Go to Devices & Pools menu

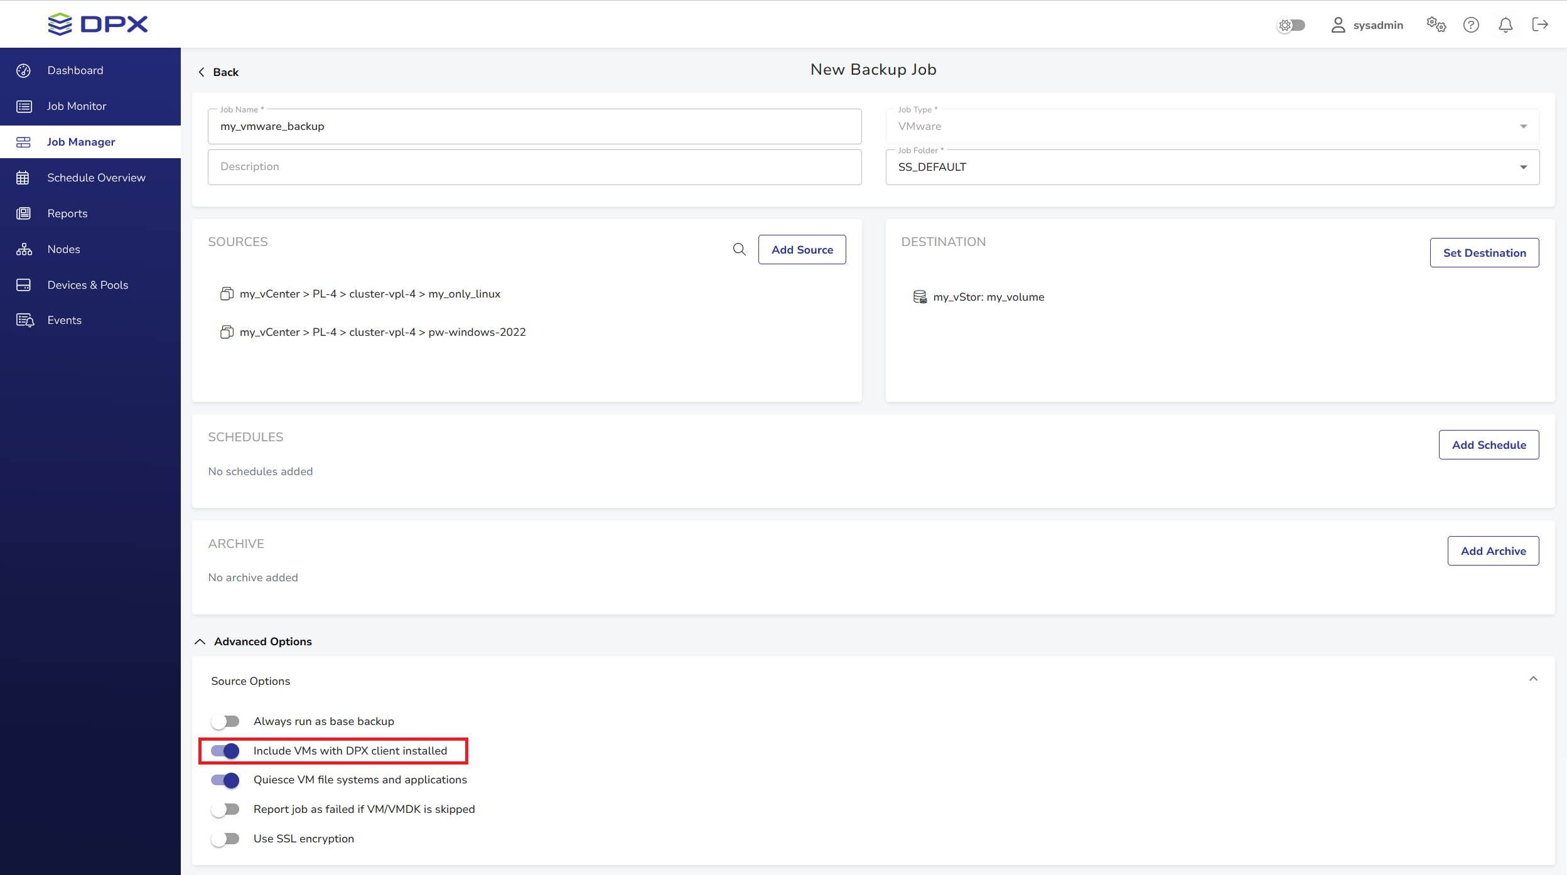(87, 285)
